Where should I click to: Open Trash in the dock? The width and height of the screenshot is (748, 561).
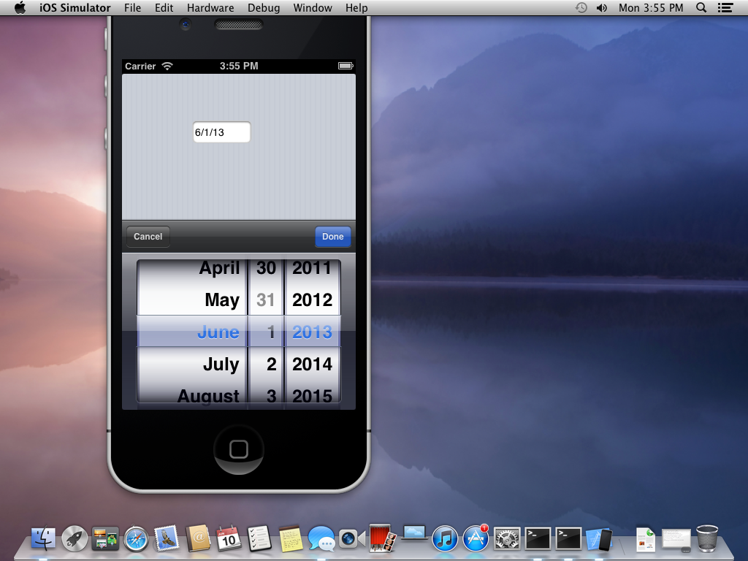pyautogui.click(x=707, y=538)
